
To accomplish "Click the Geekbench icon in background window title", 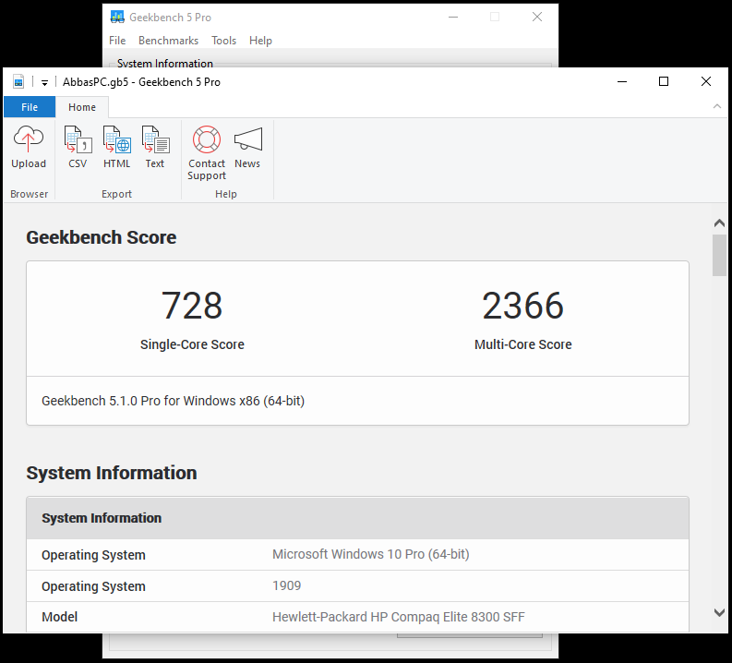I will coord(117,18).
